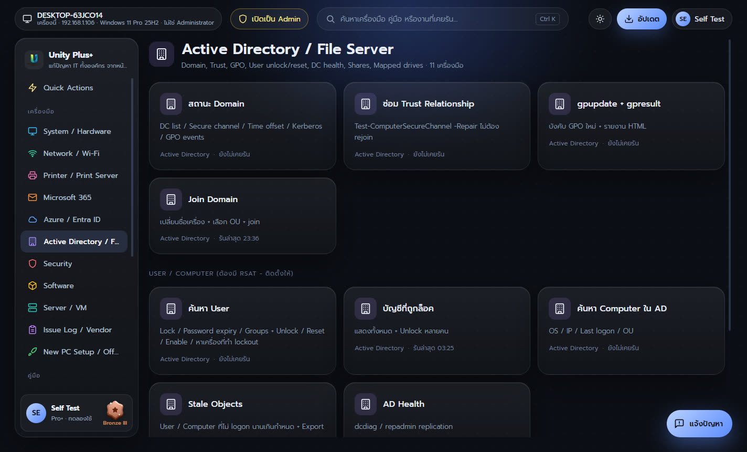Click the box icon for Software

click(33, 286)
